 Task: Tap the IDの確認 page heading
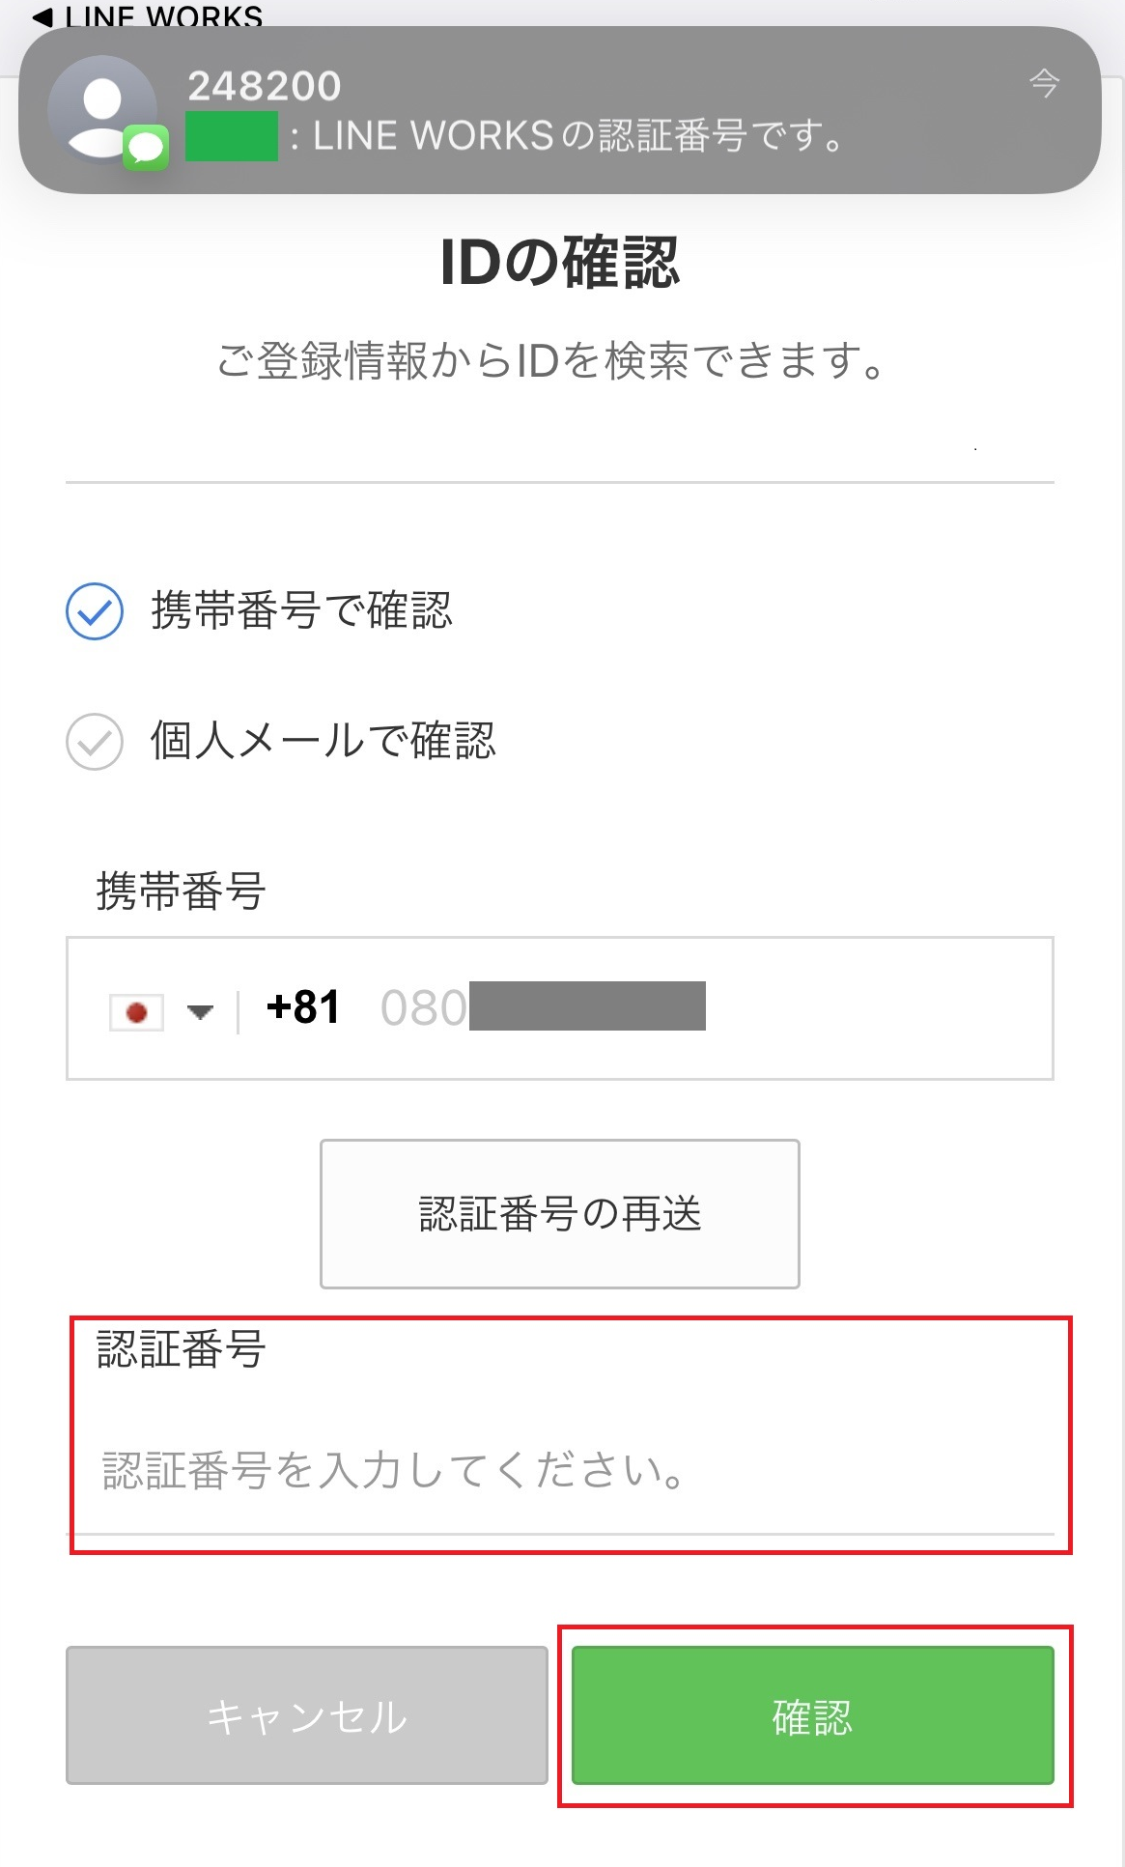click(560, 262)
